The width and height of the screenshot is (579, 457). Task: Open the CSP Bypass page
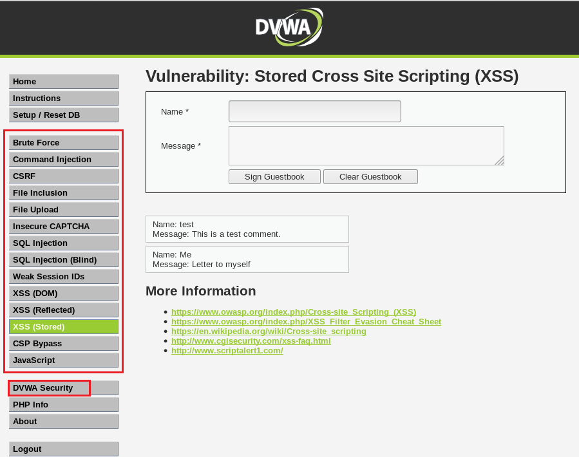point(64,343)
